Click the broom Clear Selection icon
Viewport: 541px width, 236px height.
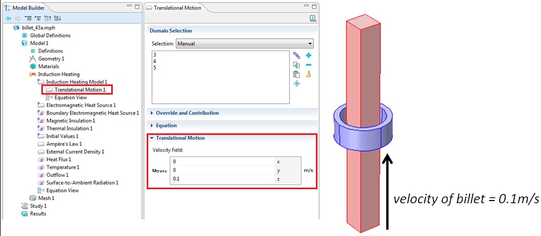point(308,75)
